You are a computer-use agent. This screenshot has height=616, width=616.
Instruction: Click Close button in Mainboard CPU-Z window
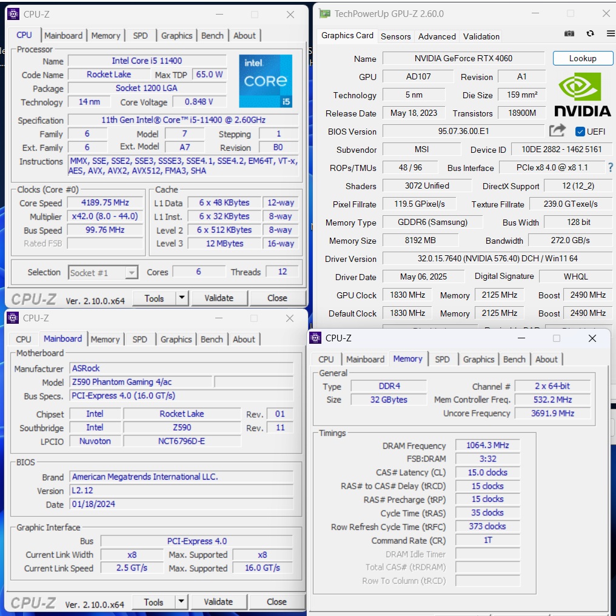(x=276, y=601)
